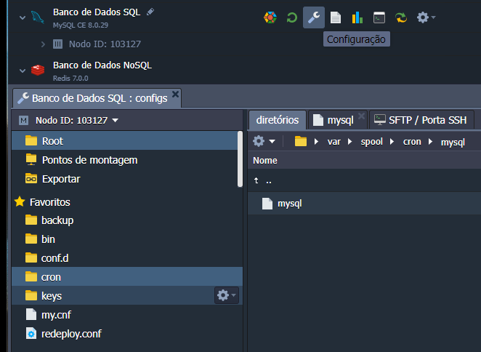Open the colorful hexagon add-ons icon

[270, 17]
